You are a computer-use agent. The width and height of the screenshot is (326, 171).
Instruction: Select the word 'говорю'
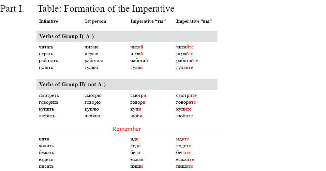(x=93, y=102)
